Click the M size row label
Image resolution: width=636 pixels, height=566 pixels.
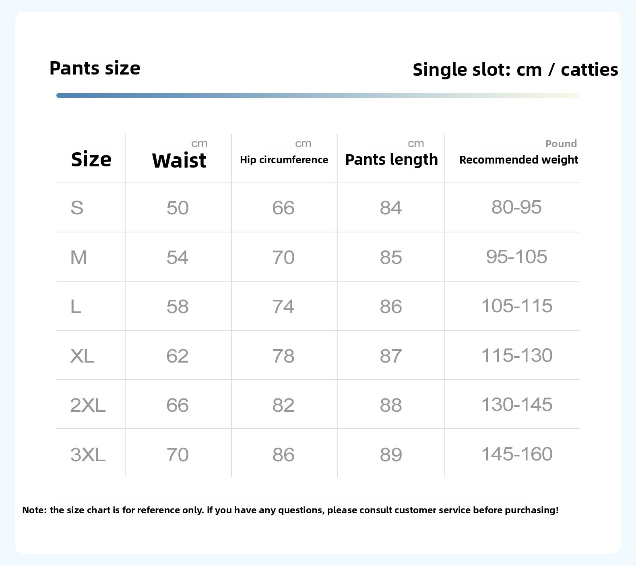pyautogui.click(x=78, y=257)
